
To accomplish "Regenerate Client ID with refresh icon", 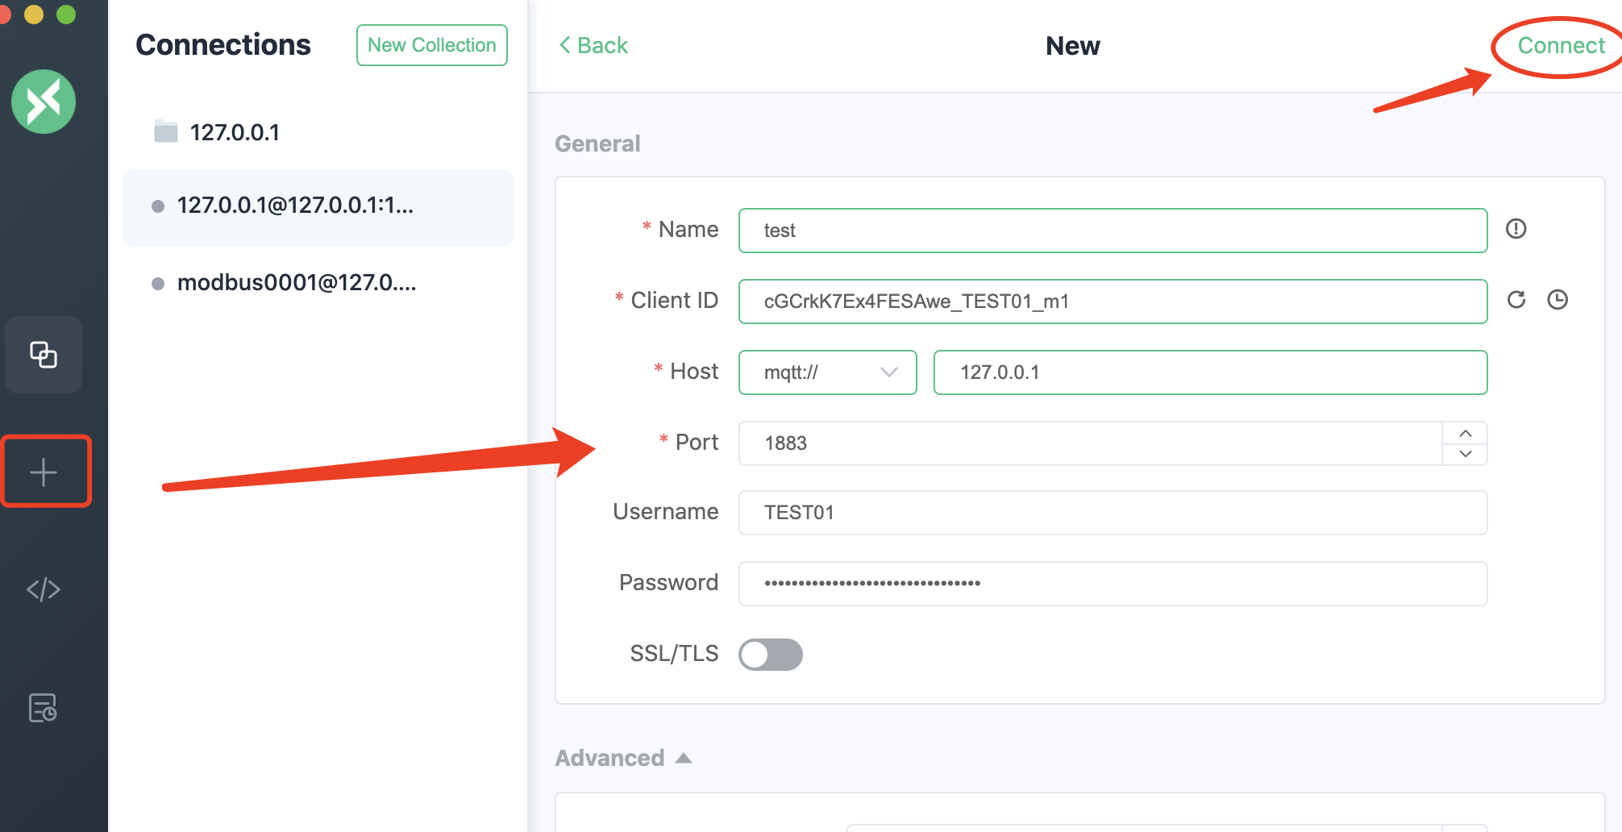I will tap(1516, 300).
